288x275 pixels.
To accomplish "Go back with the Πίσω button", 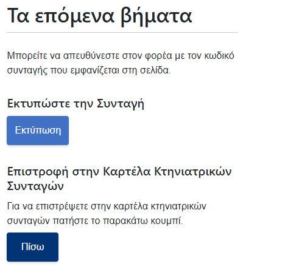I will pyautogui.click(x=32, y=247).
